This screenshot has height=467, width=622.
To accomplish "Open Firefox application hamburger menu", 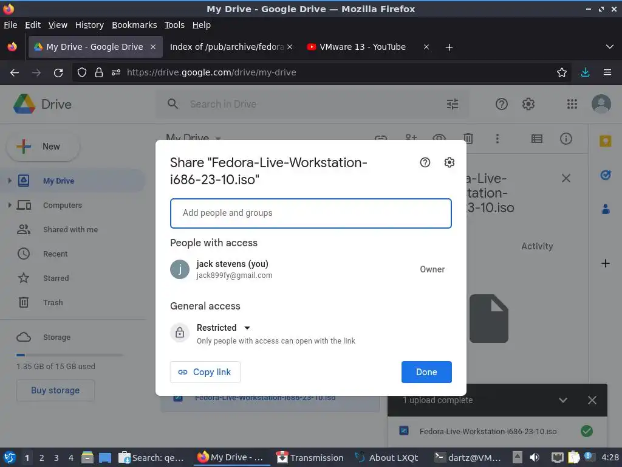I will [x=607, y=73].
